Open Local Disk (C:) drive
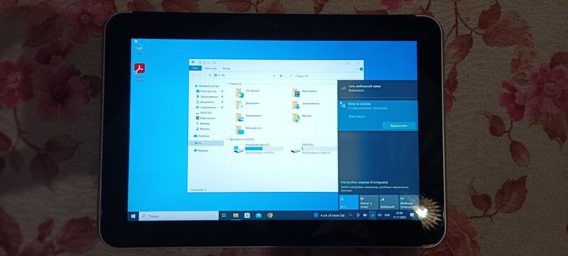Viewport: 568px width, 256px height. pyautogui.click(x=258, y=148)
